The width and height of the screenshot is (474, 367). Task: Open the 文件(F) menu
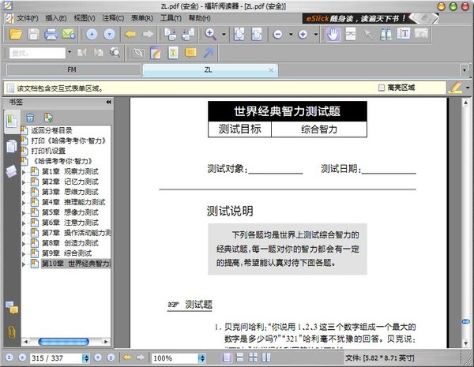tap(28, 18)
